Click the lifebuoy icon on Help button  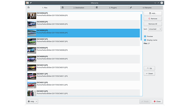pyautogui.click(x=29, y=101)
